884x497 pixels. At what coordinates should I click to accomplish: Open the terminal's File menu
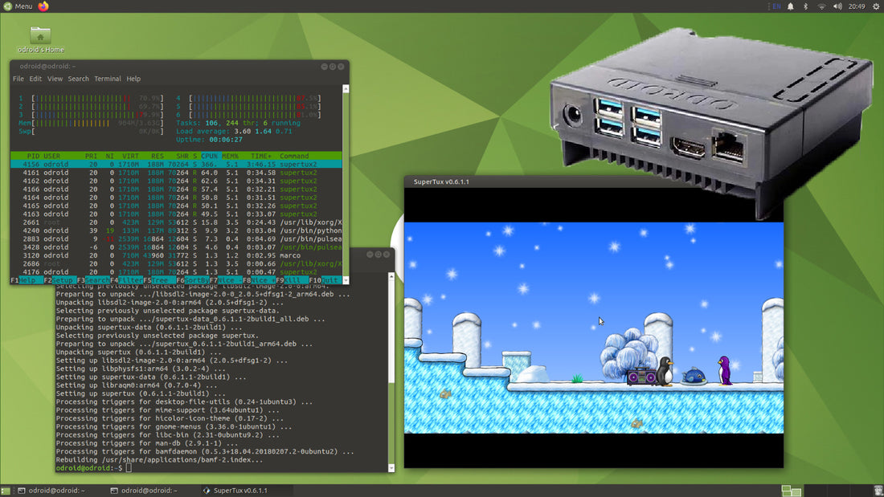pos(18,79)
